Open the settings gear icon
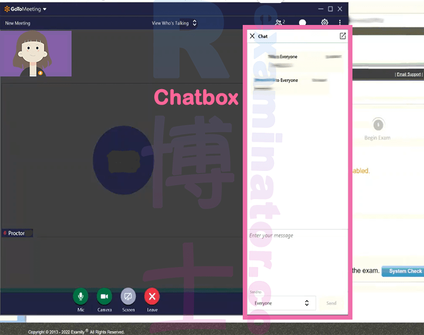The height and width of the screenshot is (335, 424). 324,22
